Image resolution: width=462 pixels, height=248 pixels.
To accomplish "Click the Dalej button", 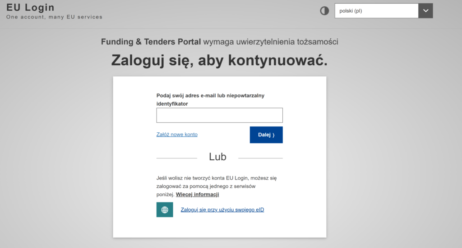I will click(266, 135).
